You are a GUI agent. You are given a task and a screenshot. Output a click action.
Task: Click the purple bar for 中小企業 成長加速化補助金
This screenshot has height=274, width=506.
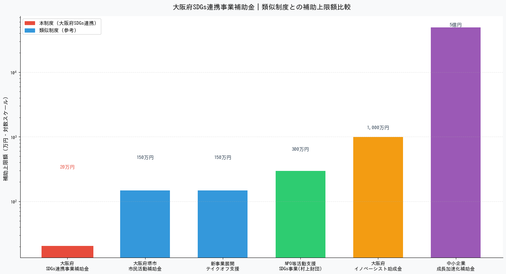(456, 142)
